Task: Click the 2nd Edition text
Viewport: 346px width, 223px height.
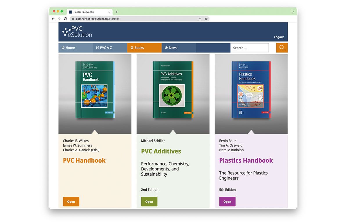Action: click(149, 190)
